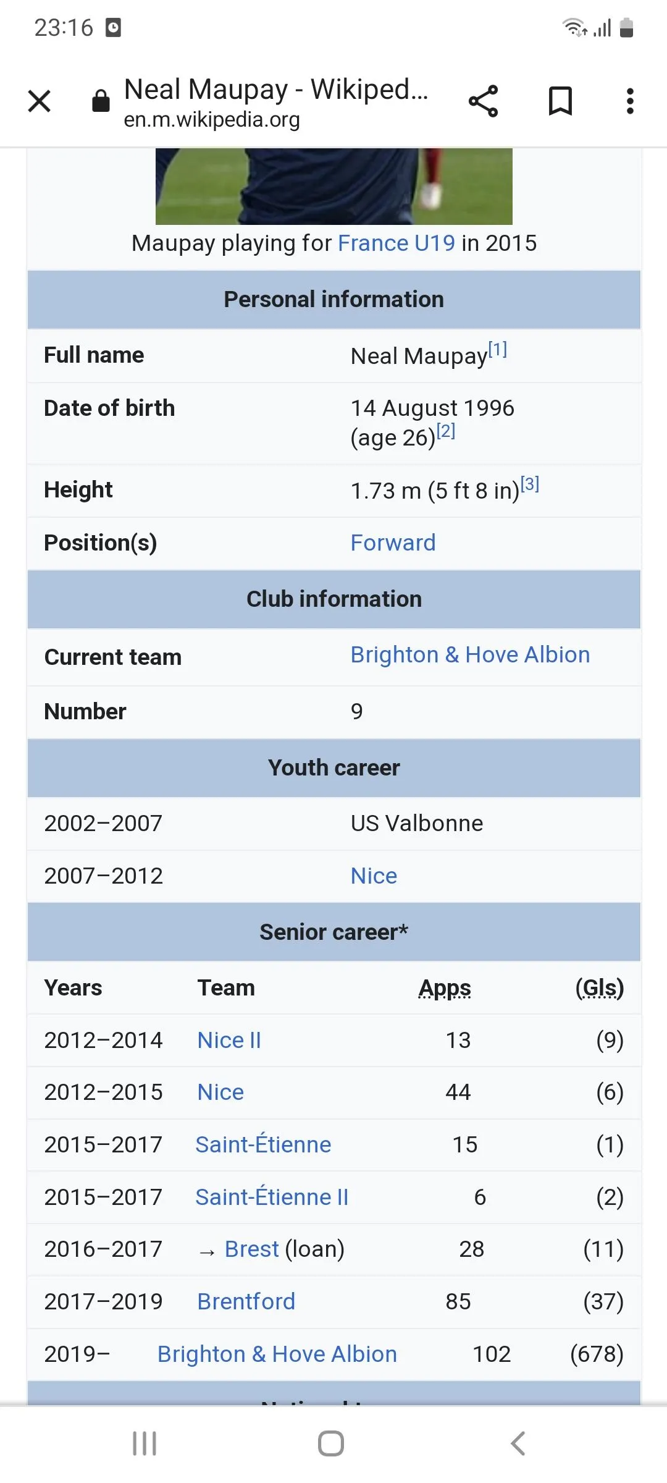Viewport: 667px width, 1483px height.
Task: Go to the Saint-Étienne II page
Action: click(272, 1198)
